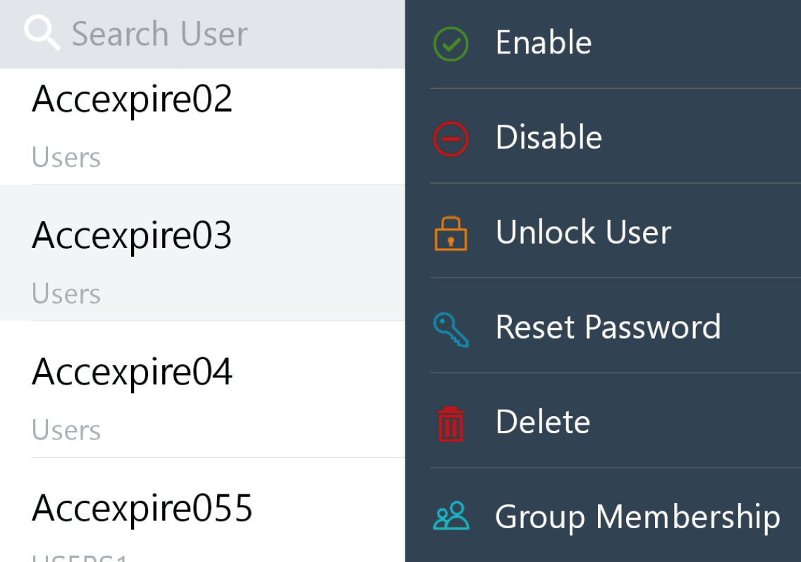Screen dimensions: 801x562
Task: Select the highlighted Accexpire03 user
Action: click(133, 236)
